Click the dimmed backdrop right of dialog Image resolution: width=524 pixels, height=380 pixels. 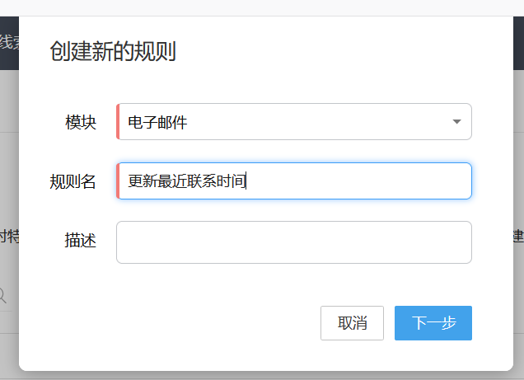[518, 165]
